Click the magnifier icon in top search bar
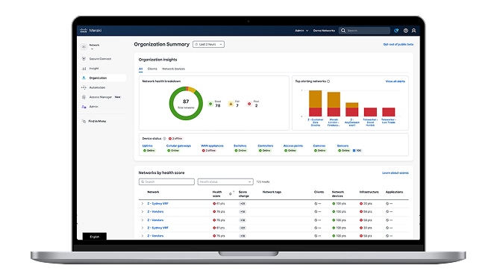The image size is (497, 280). pos(343,31)
